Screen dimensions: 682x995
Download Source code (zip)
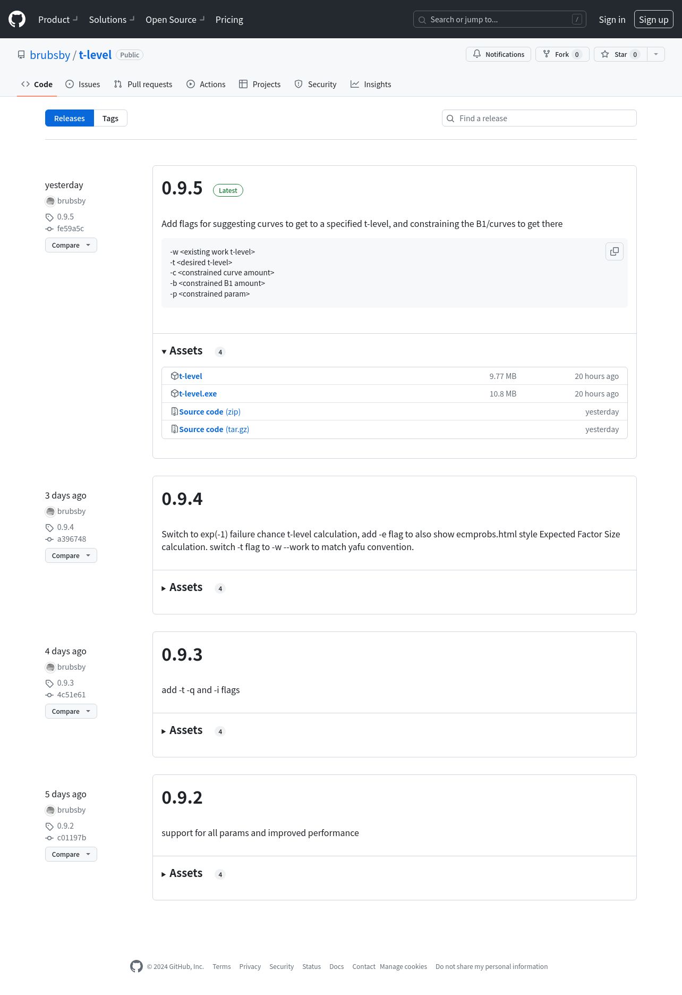click(210, 411)
